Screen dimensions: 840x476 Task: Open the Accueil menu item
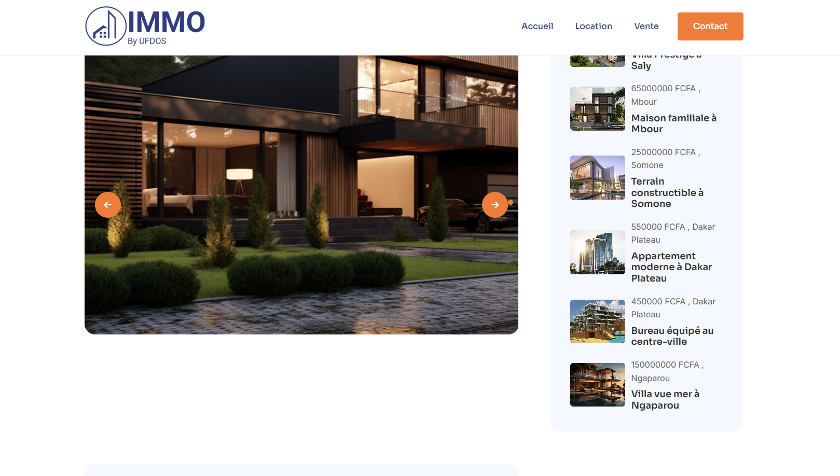[x=537, y=26]
